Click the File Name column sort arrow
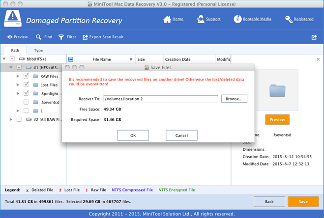This screenshot has width=324, height=218. (x=131, y=59)
